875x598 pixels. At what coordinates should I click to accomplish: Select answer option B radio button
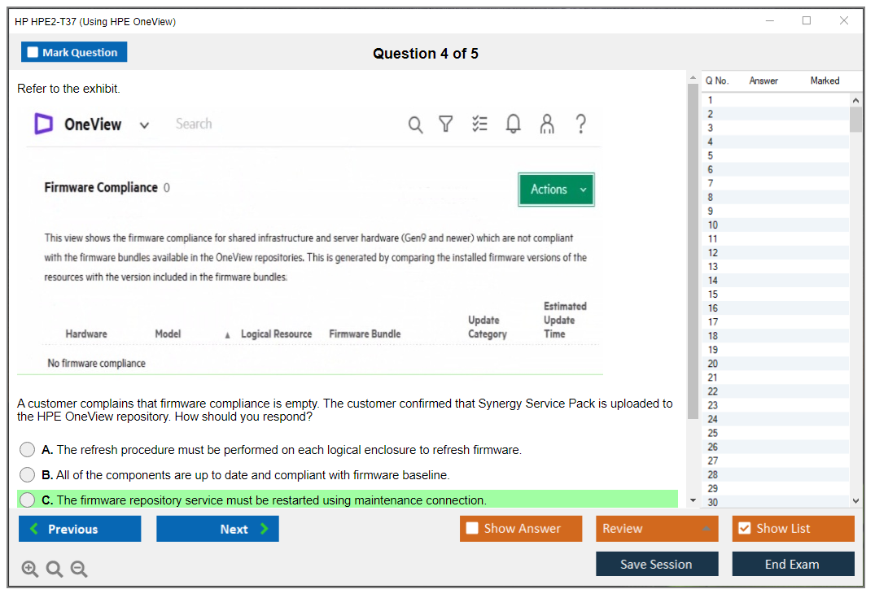coord(28,474)
